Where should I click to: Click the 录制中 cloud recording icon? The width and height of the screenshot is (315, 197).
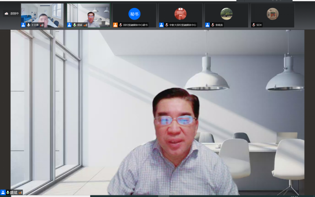pyautogui.click(x=6, y=14)
